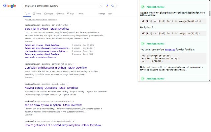The height and width of the screenshot is (132, 211).
Task: Switch to the Videos tab
Action: (x=37, y=14)
